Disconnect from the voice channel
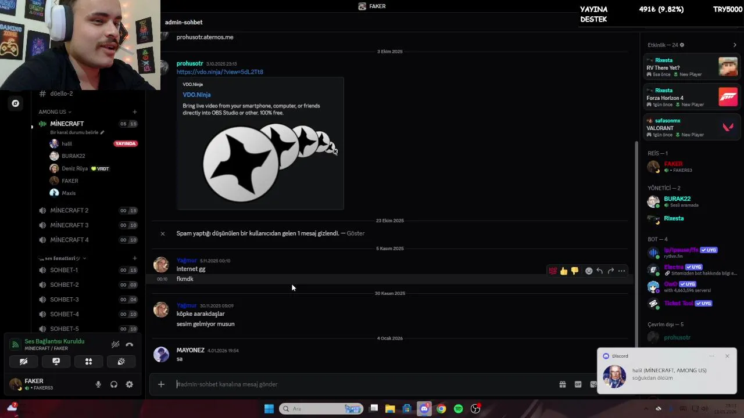Image resolution: width=744 pixels, height=418 pixels. [129, 344]
